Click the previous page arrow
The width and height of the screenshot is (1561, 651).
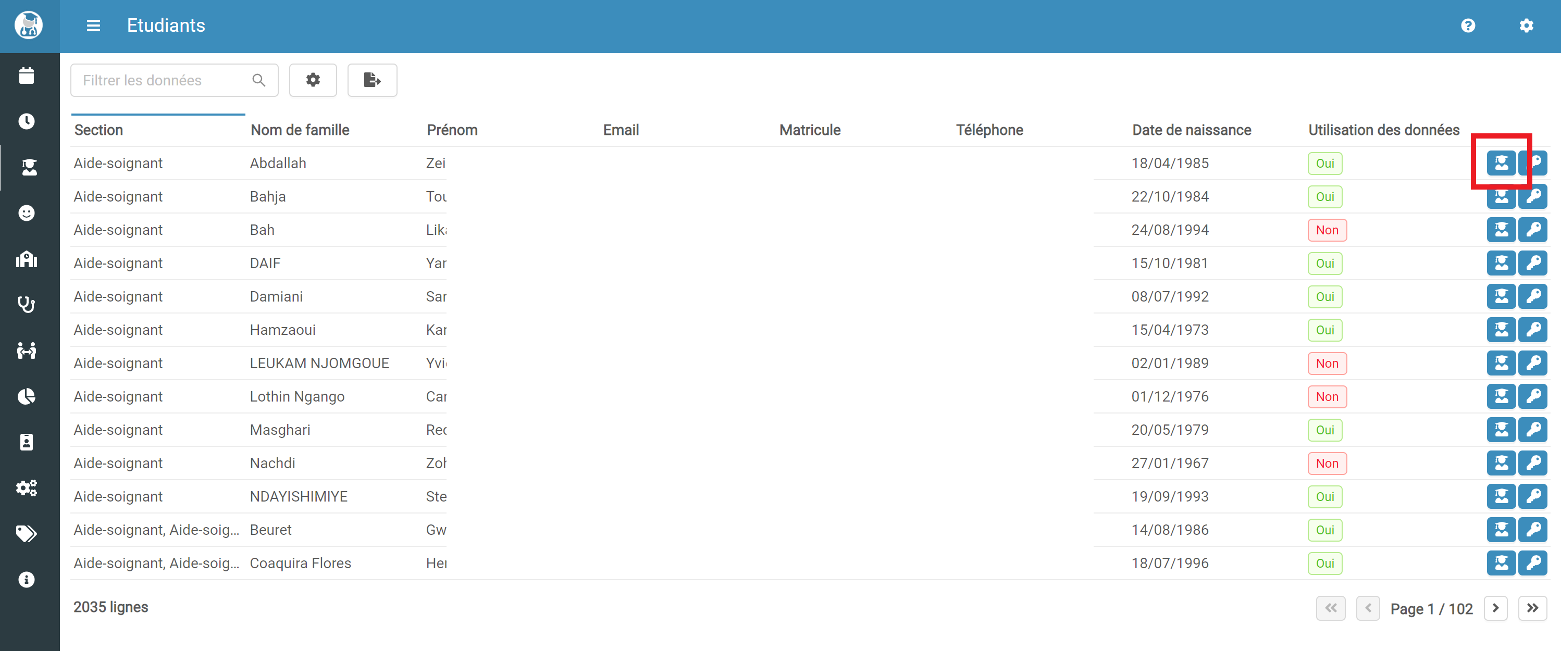(x=1368, y=608)
